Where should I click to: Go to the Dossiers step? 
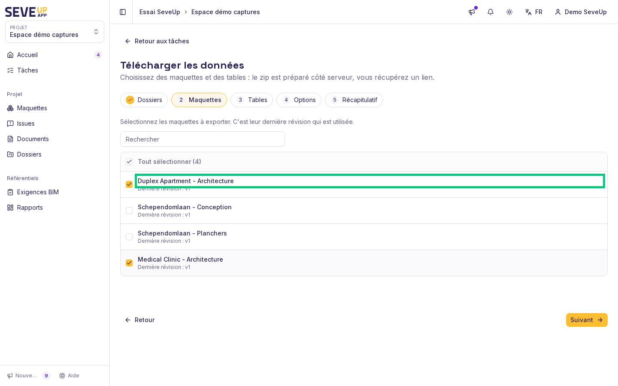144,100
